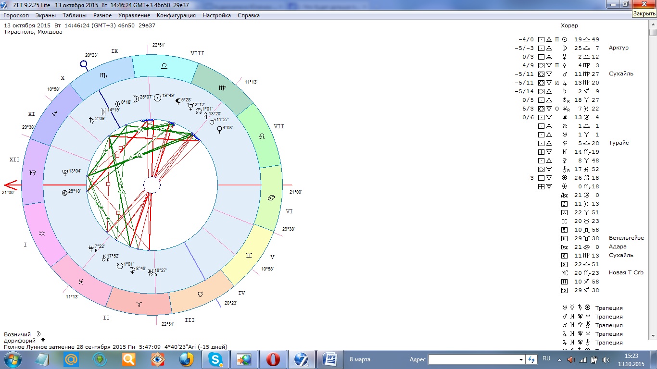
Task: Click the right panel's vertical scrollbar thumb
Action: pyautogui.click(x=653, y=33)
